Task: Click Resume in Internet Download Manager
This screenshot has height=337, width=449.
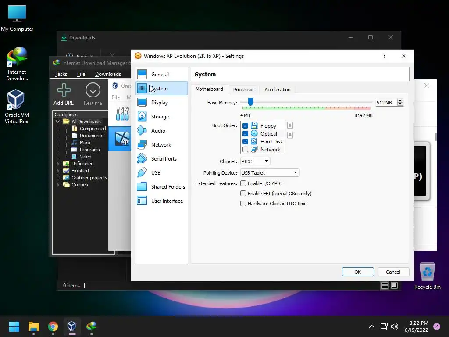Action: [93, 95]
